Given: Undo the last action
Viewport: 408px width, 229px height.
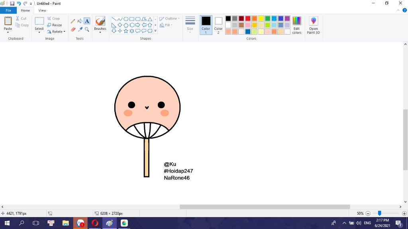Looking at the screenshot, I should coord(19,4).
